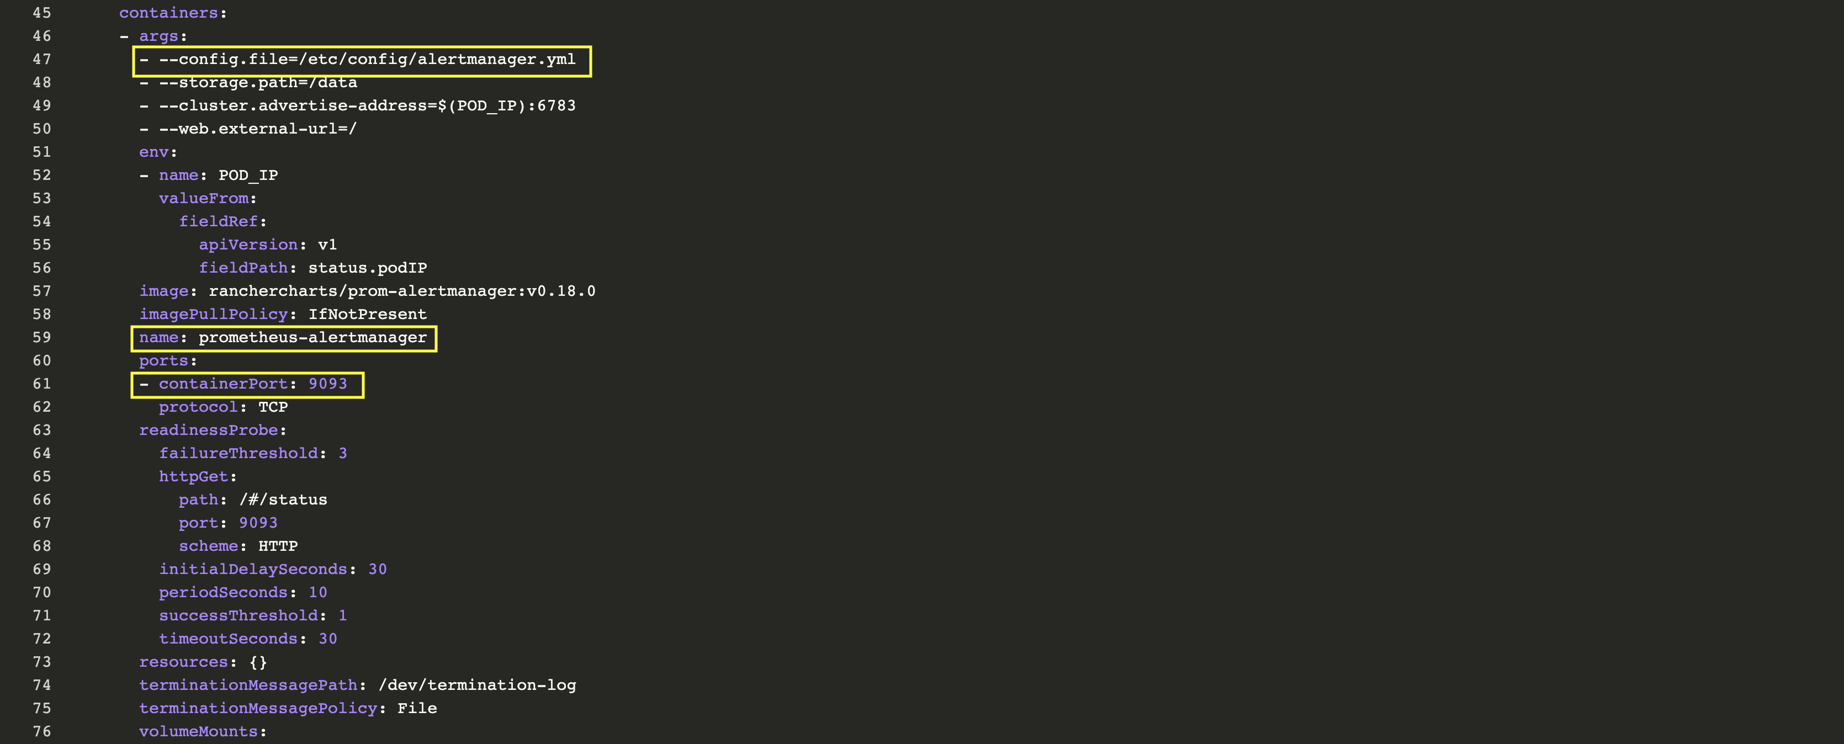The height and width of the screenshot is (744, 1844).
Task: Click the readinessProbe key
Action: point(208,431)
